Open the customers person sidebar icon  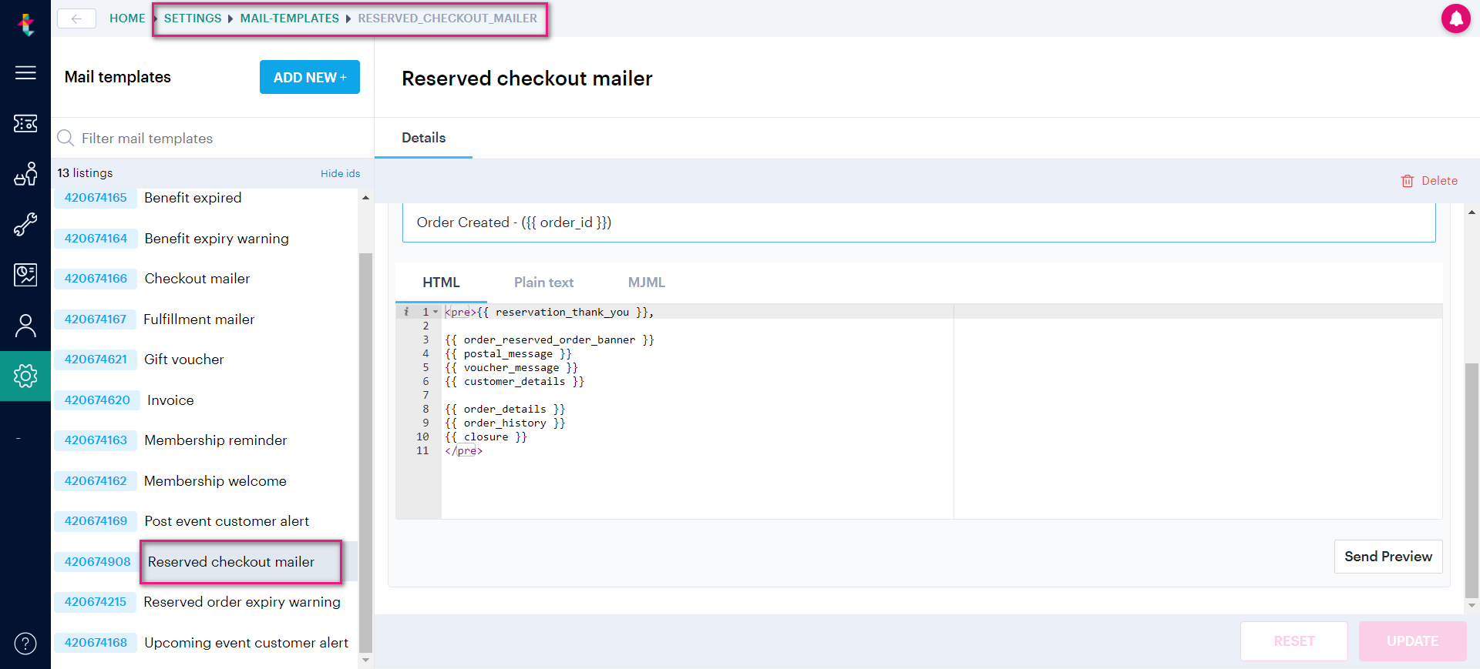pyautogui.click(x=25, y=326)
